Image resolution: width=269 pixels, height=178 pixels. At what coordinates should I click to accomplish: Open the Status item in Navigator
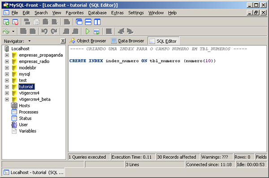[x=25, y=118]
